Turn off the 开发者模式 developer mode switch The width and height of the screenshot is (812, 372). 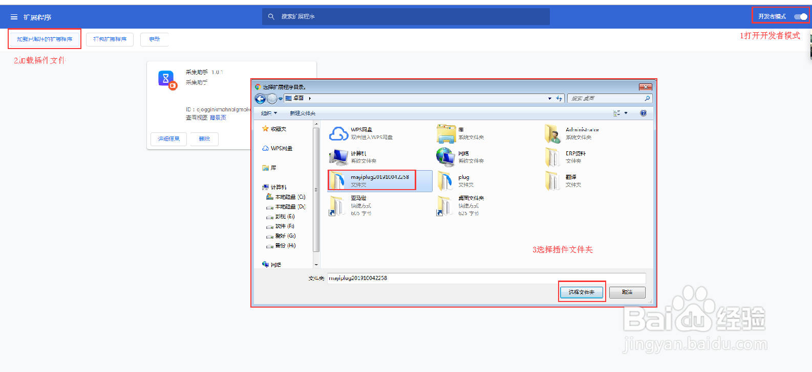(x=801, y=17)
